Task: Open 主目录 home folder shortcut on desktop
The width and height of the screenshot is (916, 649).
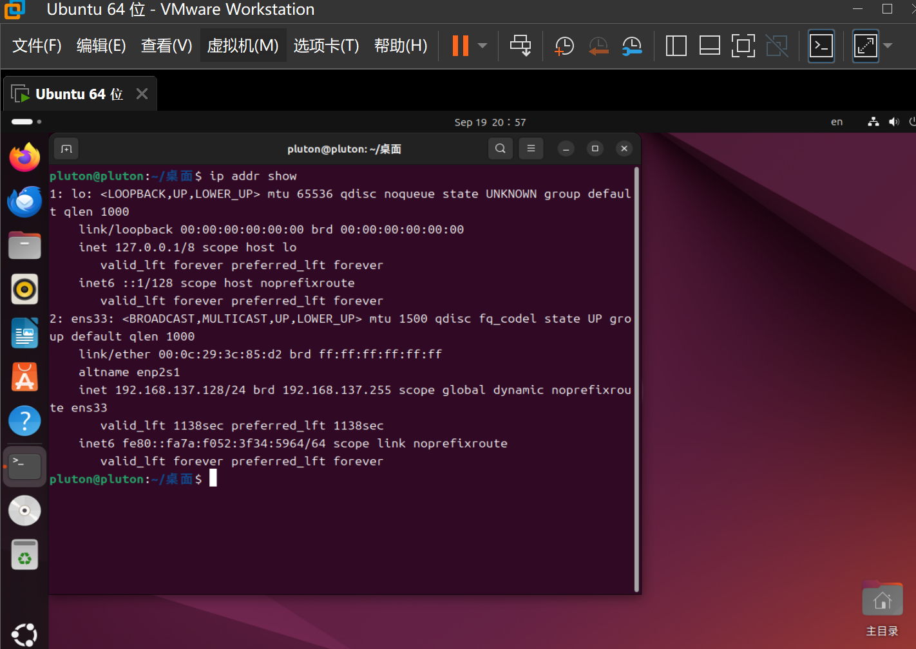Action: pos(882,598)
